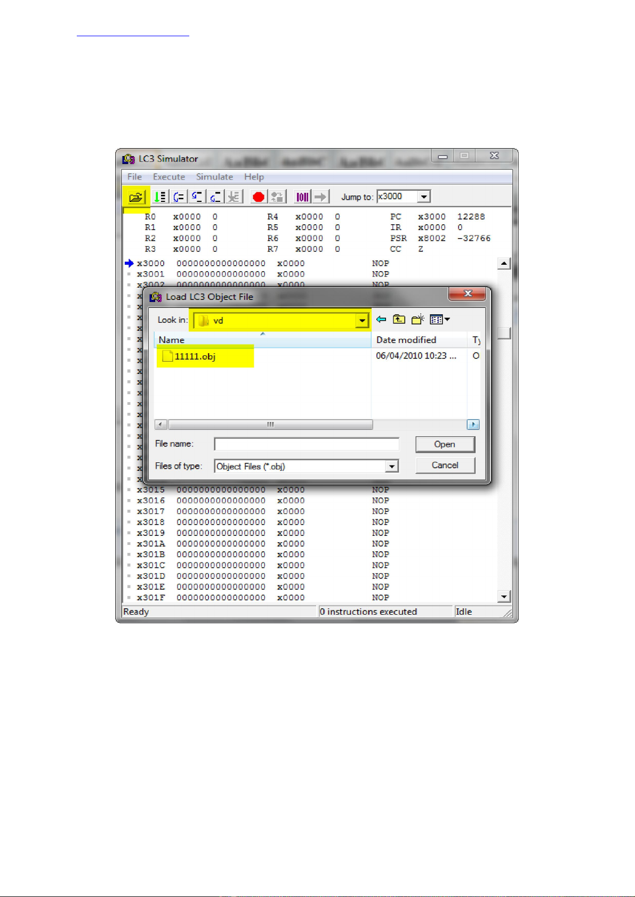Click the open file toolbar icon
Image resolution: width=635 pixels, height=897 pixels.
[135, 197]
